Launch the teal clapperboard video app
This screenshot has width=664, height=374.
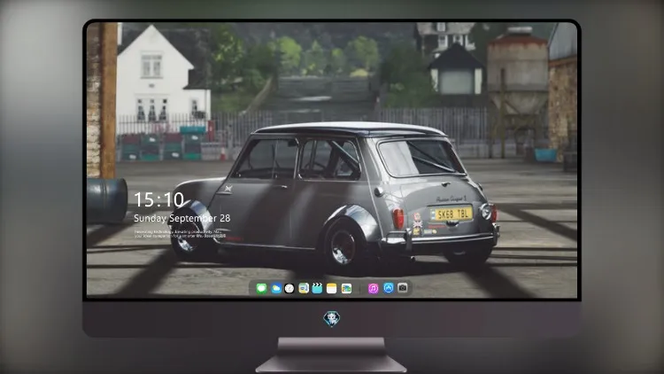(317, 288)
